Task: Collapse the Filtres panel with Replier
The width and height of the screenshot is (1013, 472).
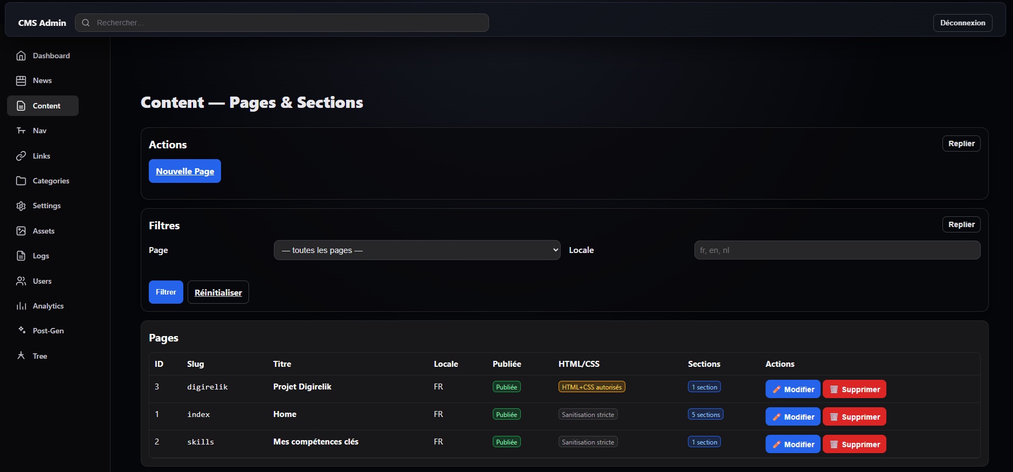Action: pos(961,224)
